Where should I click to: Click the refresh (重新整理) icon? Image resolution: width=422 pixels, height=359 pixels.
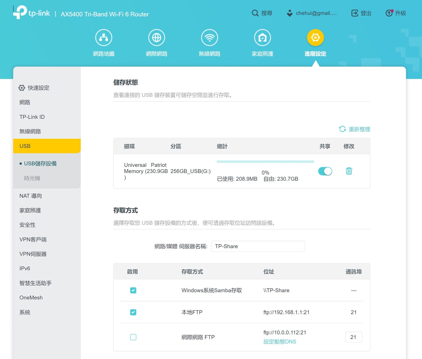342,129
